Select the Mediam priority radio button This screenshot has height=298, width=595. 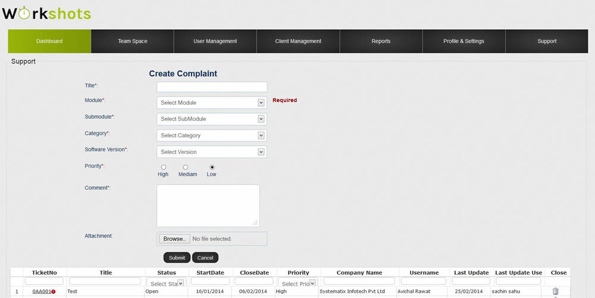185,167
